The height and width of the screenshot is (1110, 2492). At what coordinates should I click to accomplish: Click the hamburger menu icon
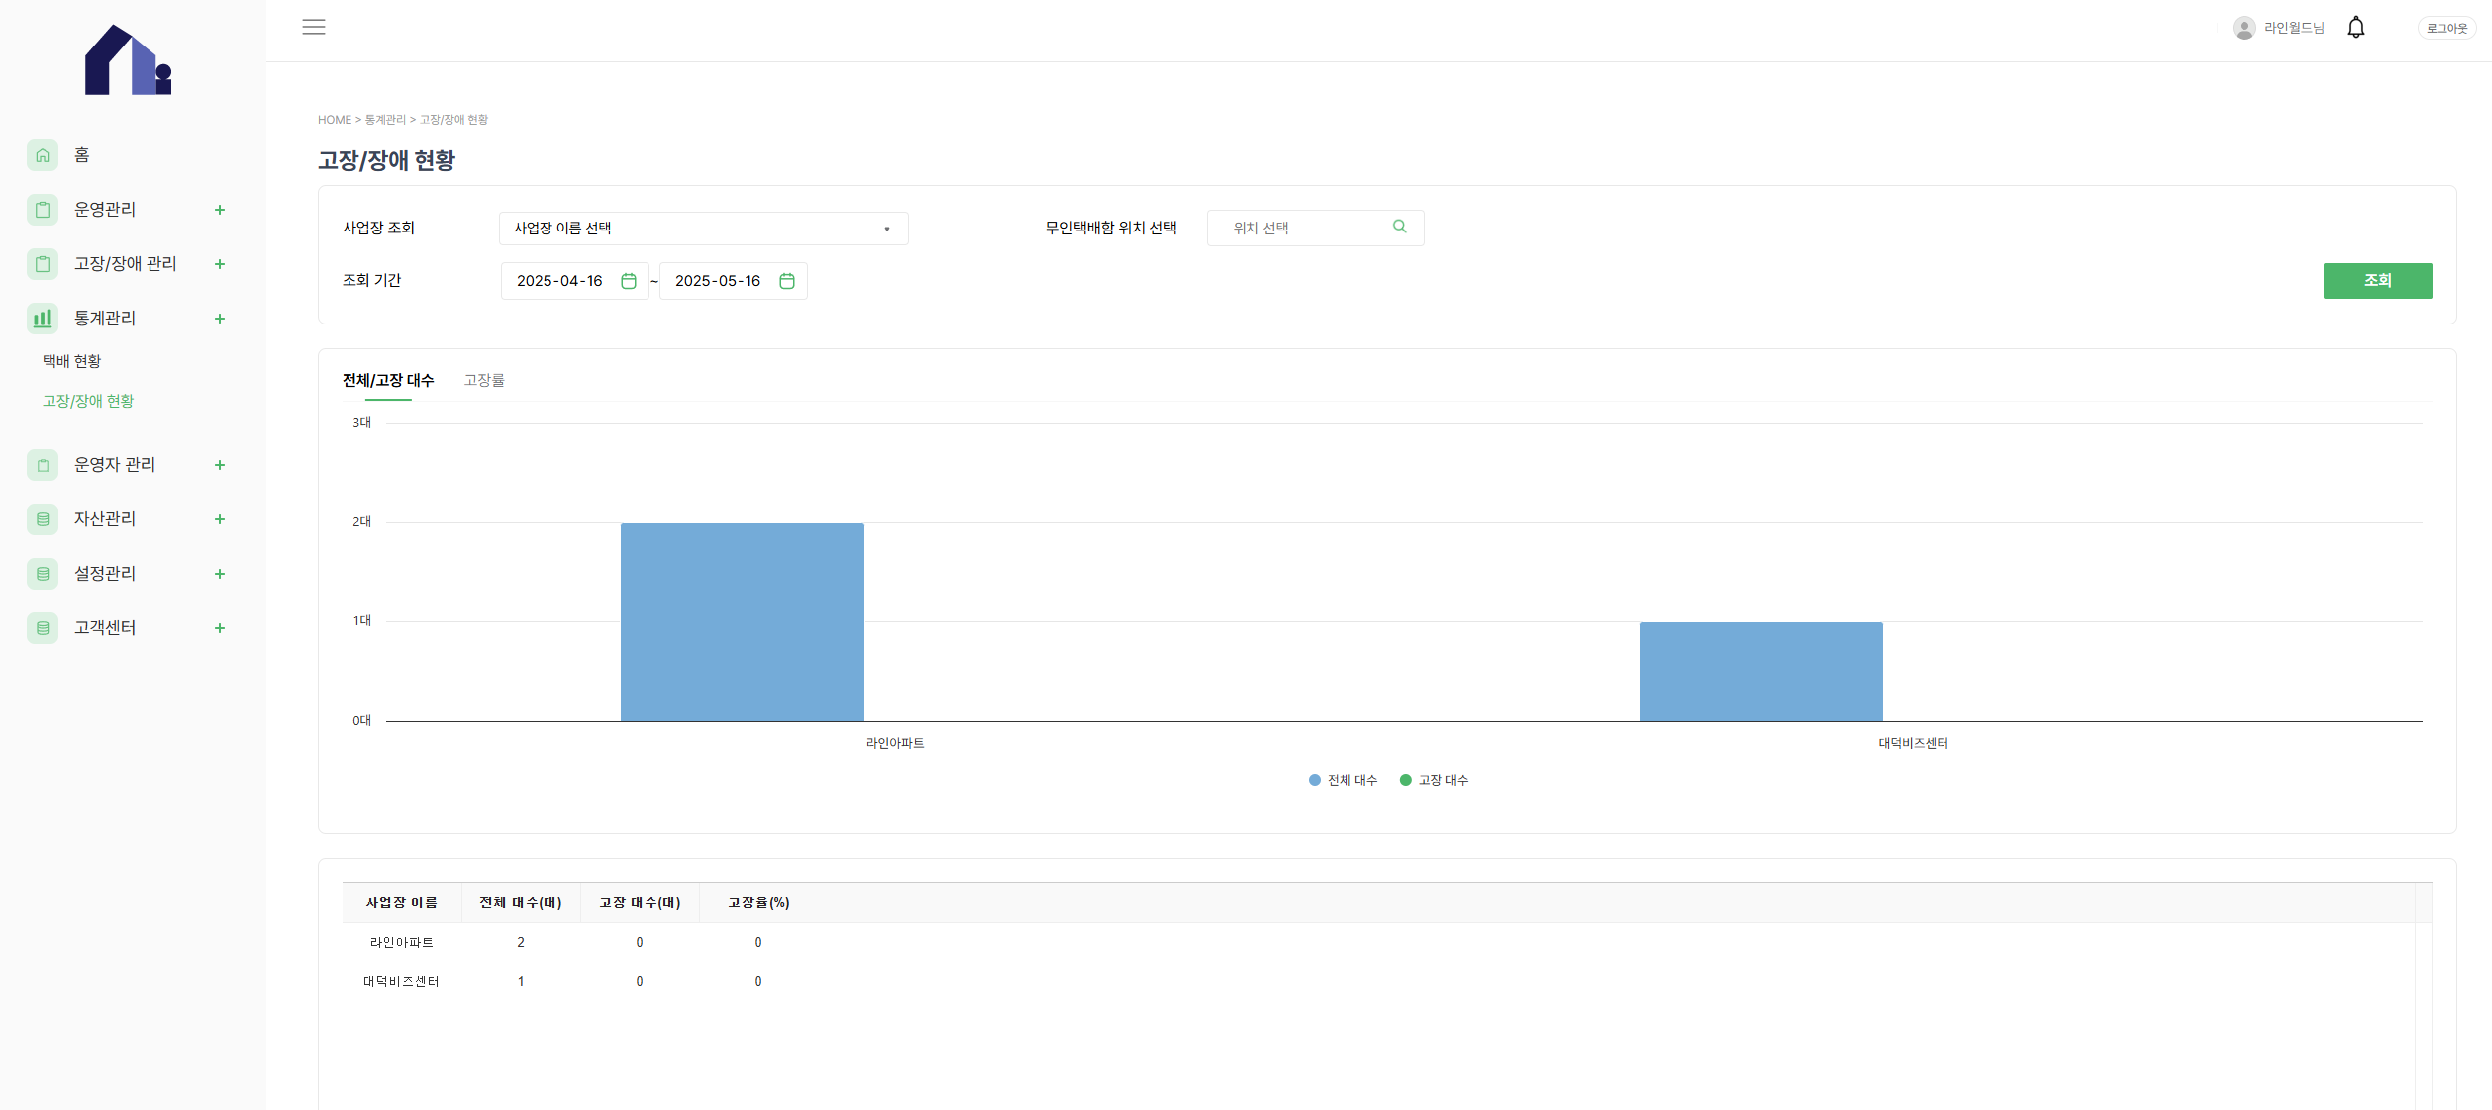(x=314, y=27)
